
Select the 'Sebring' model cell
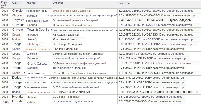32,25
